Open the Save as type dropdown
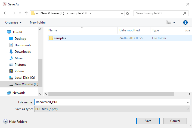The width and height of the screenshot is (192, 128). (x=112, y=109)
